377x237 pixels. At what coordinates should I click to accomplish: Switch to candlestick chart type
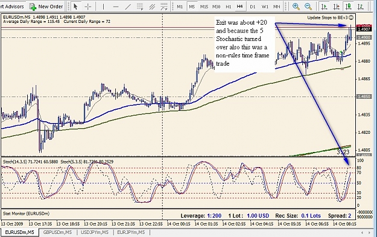click(349, 7)
